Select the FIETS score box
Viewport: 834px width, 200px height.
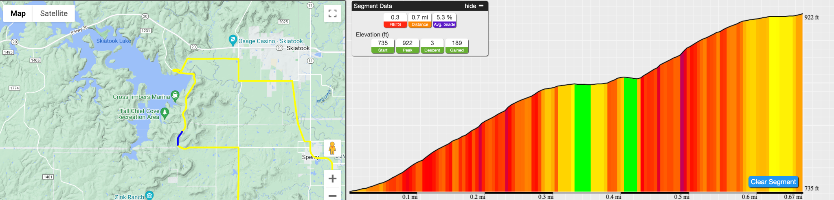[395, 20]
